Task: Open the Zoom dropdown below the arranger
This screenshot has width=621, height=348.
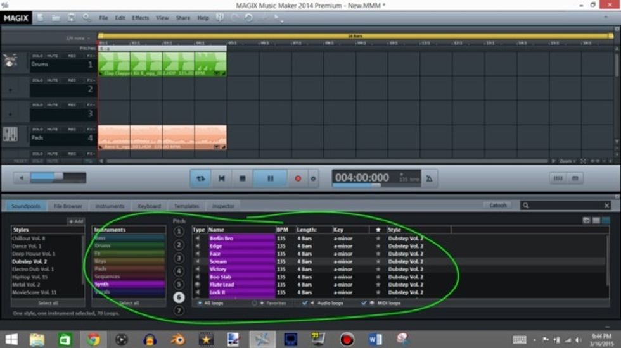Action: point(568,161)
